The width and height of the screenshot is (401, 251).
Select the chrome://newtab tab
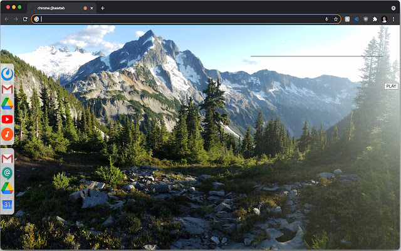coord(61,8)
